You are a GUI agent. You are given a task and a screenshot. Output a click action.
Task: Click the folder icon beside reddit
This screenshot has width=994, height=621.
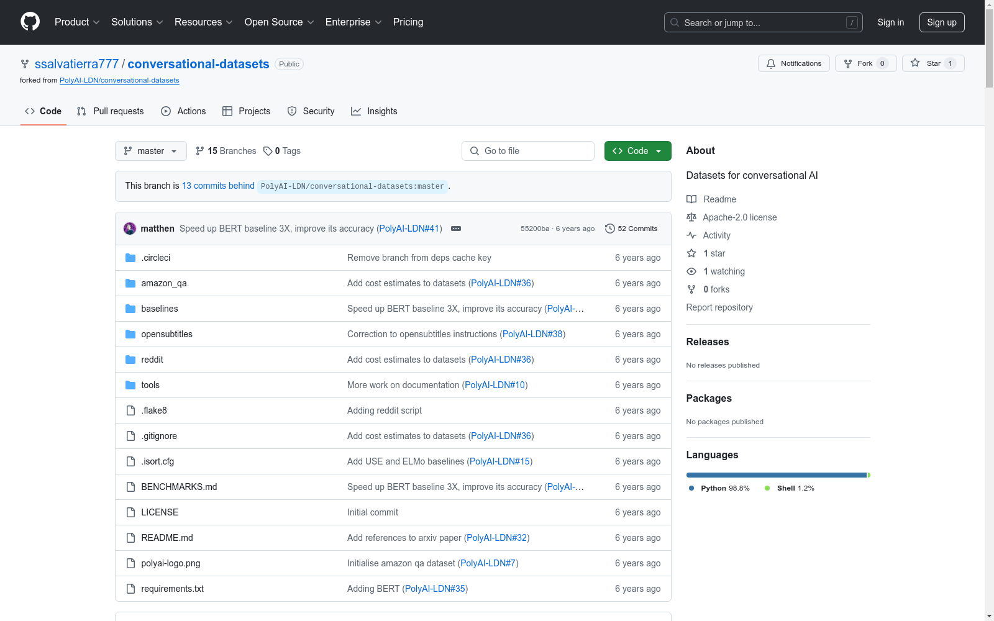[x=130, y=360]
